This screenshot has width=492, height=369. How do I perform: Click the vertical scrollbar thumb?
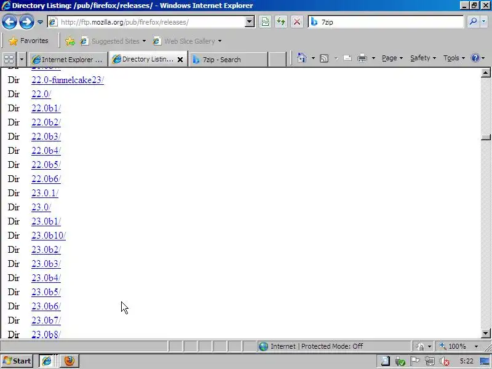(485, 137)
